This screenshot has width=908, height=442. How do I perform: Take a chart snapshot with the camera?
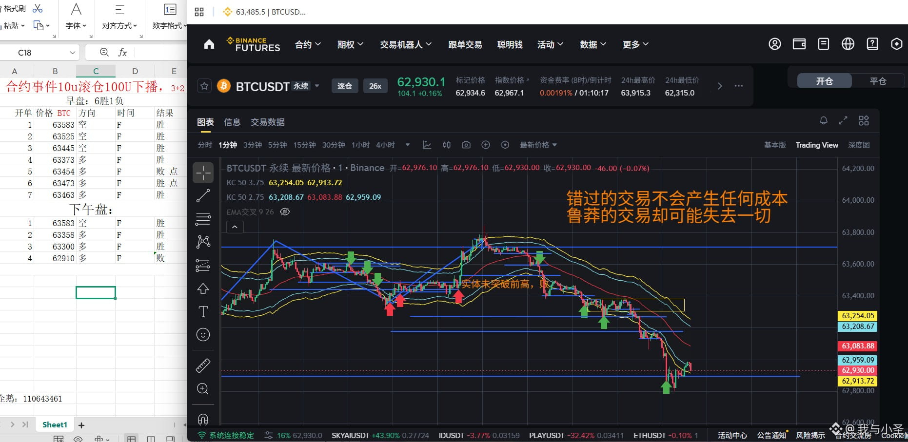coord(466,145)
